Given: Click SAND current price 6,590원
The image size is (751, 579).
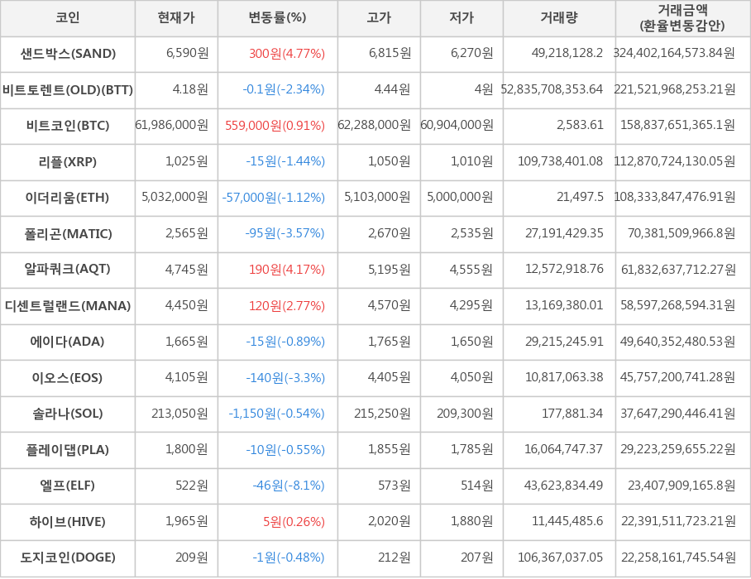Looking at the screenshot, I should click(187, 53).
